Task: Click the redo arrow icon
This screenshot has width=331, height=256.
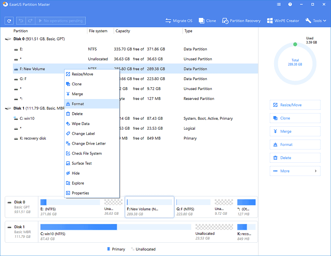Action: [x=30, y=21]
